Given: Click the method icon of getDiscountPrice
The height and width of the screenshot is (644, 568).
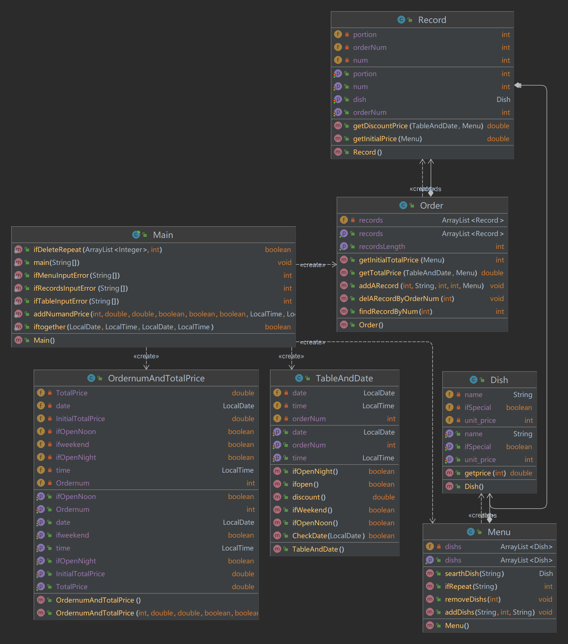Looking at the screenshot, I should (x=338, y=126).
